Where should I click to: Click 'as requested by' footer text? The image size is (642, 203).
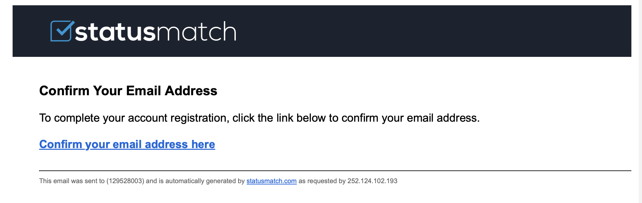pyautogui.click(x=322, y=181)
